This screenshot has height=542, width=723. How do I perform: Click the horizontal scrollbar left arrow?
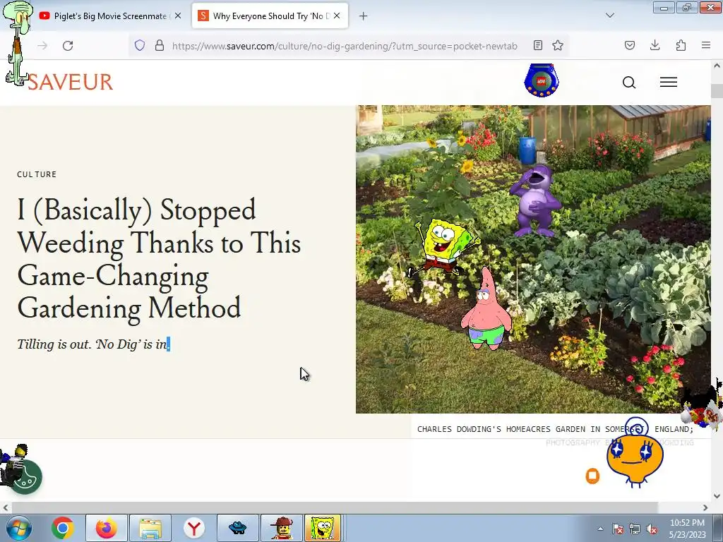[x=6, y=507]
